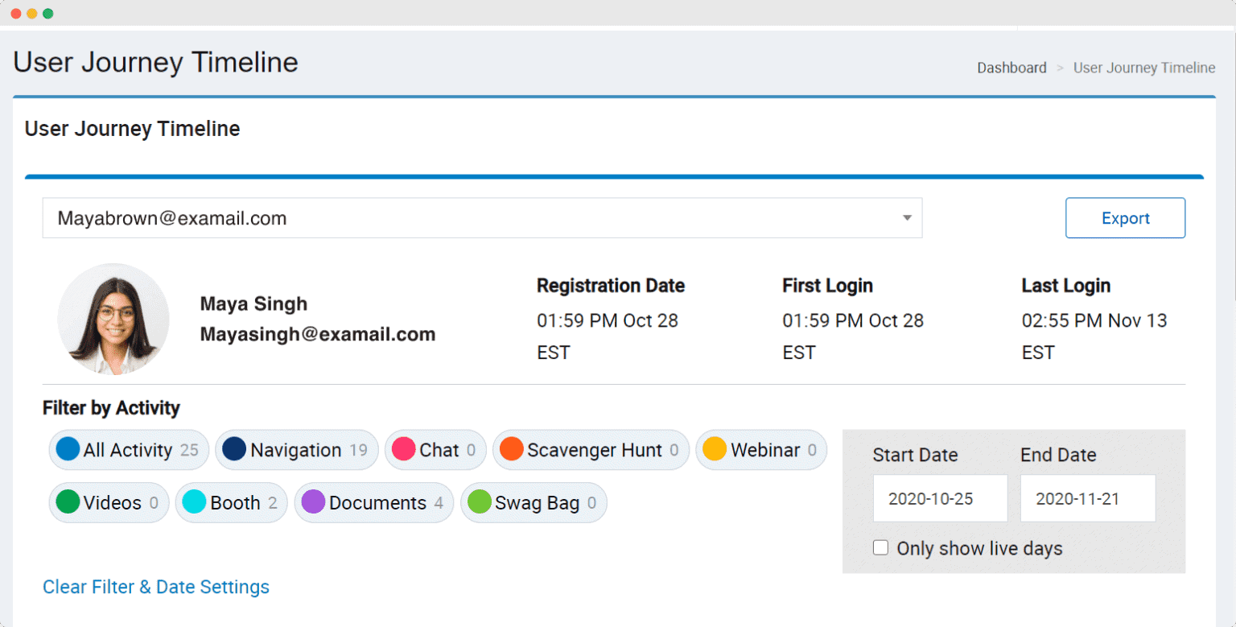1236x627 pixels.
Task: Select the Navigation activity filter
Action: pos(296,450)
